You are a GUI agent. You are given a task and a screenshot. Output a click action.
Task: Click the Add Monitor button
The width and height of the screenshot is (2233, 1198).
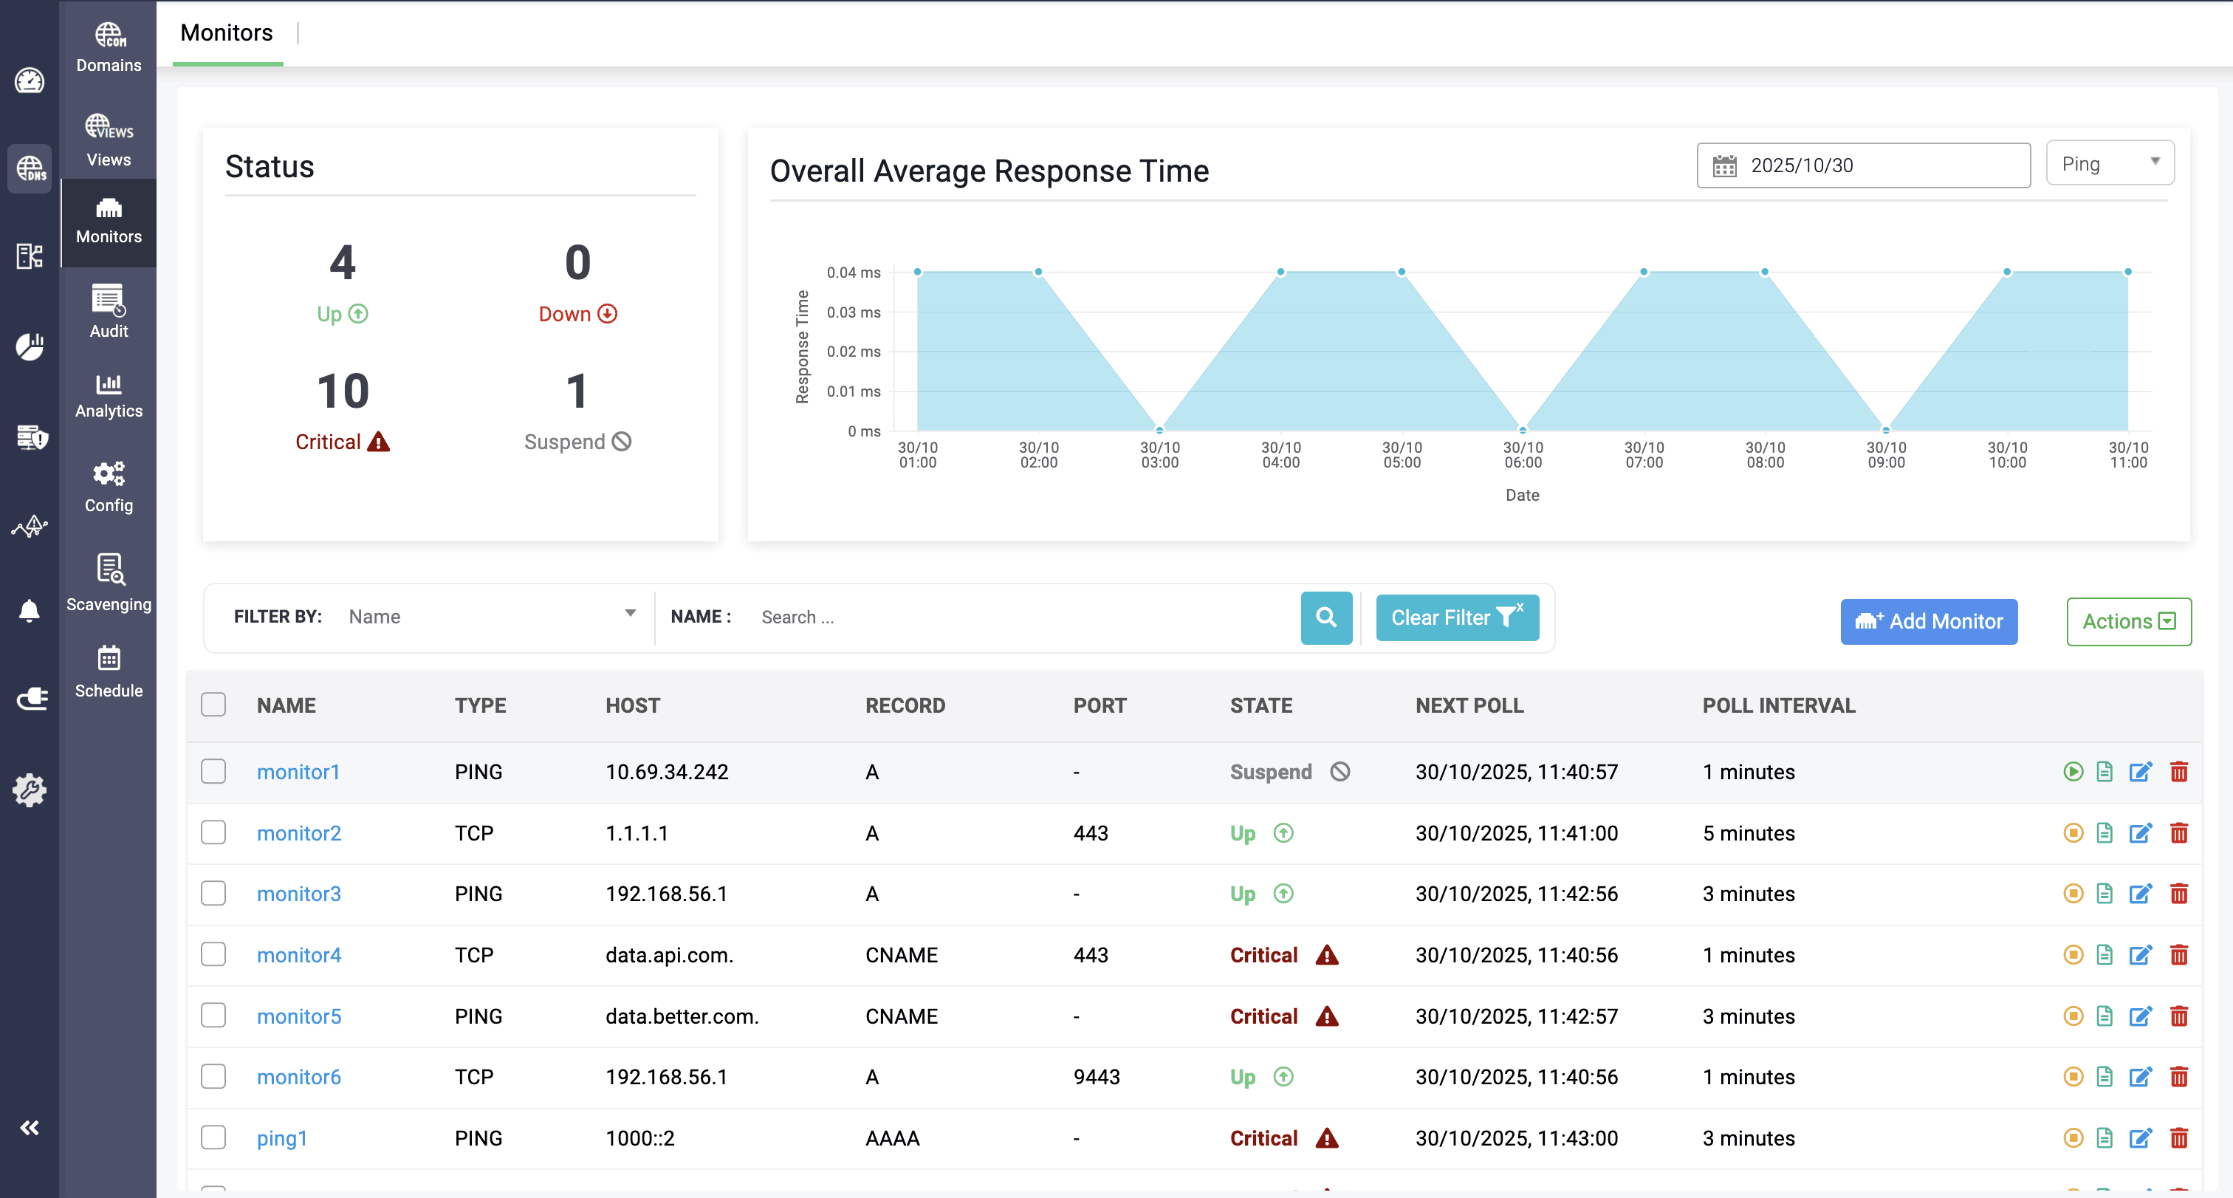point(1928,622)
